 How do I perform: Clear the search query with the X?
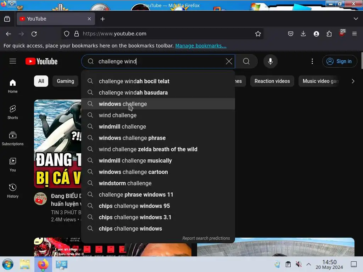(x=229, y=61)
